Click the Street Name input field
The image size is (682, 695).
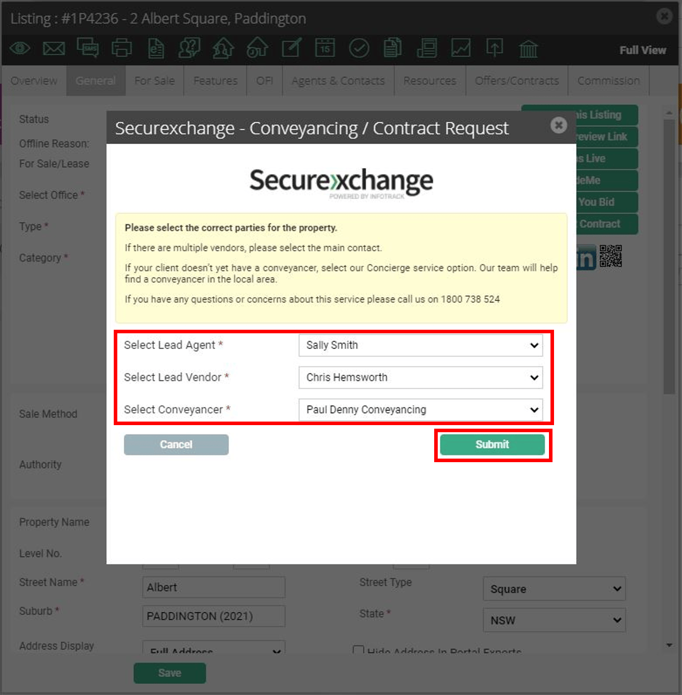pyautogui.click(x=214, y=587)
